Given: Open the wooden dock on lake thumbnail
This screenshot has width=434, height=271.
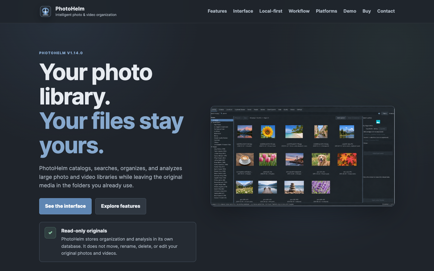Looking at the screenshot, I should [268, 187].
